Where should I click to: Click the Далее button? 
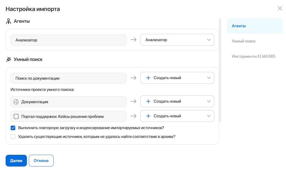coord(16,161)
